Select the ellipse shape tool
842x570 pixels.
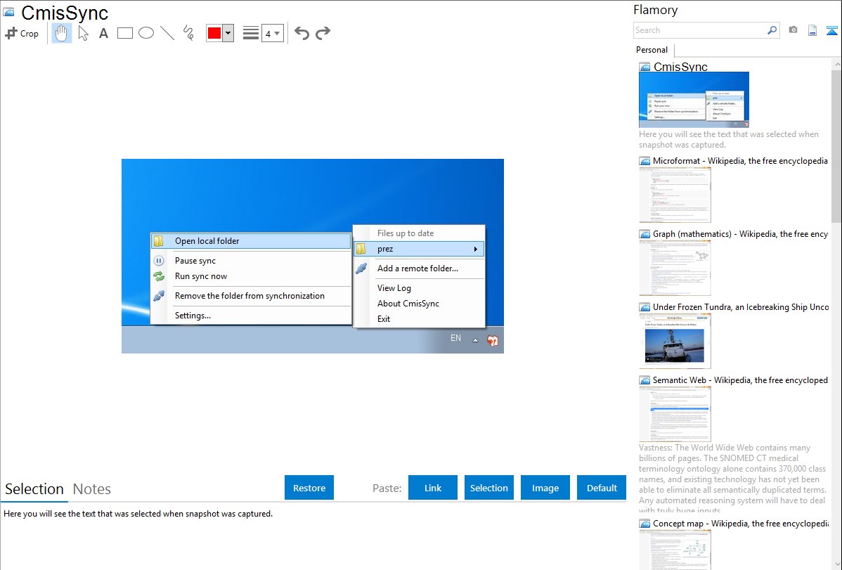pos(146,33)
